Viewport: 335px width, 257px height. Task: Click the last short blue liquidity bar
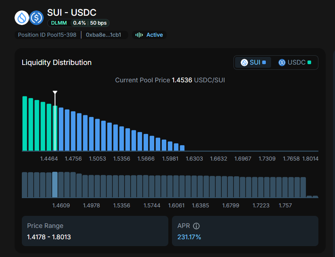tap(182, 148)
